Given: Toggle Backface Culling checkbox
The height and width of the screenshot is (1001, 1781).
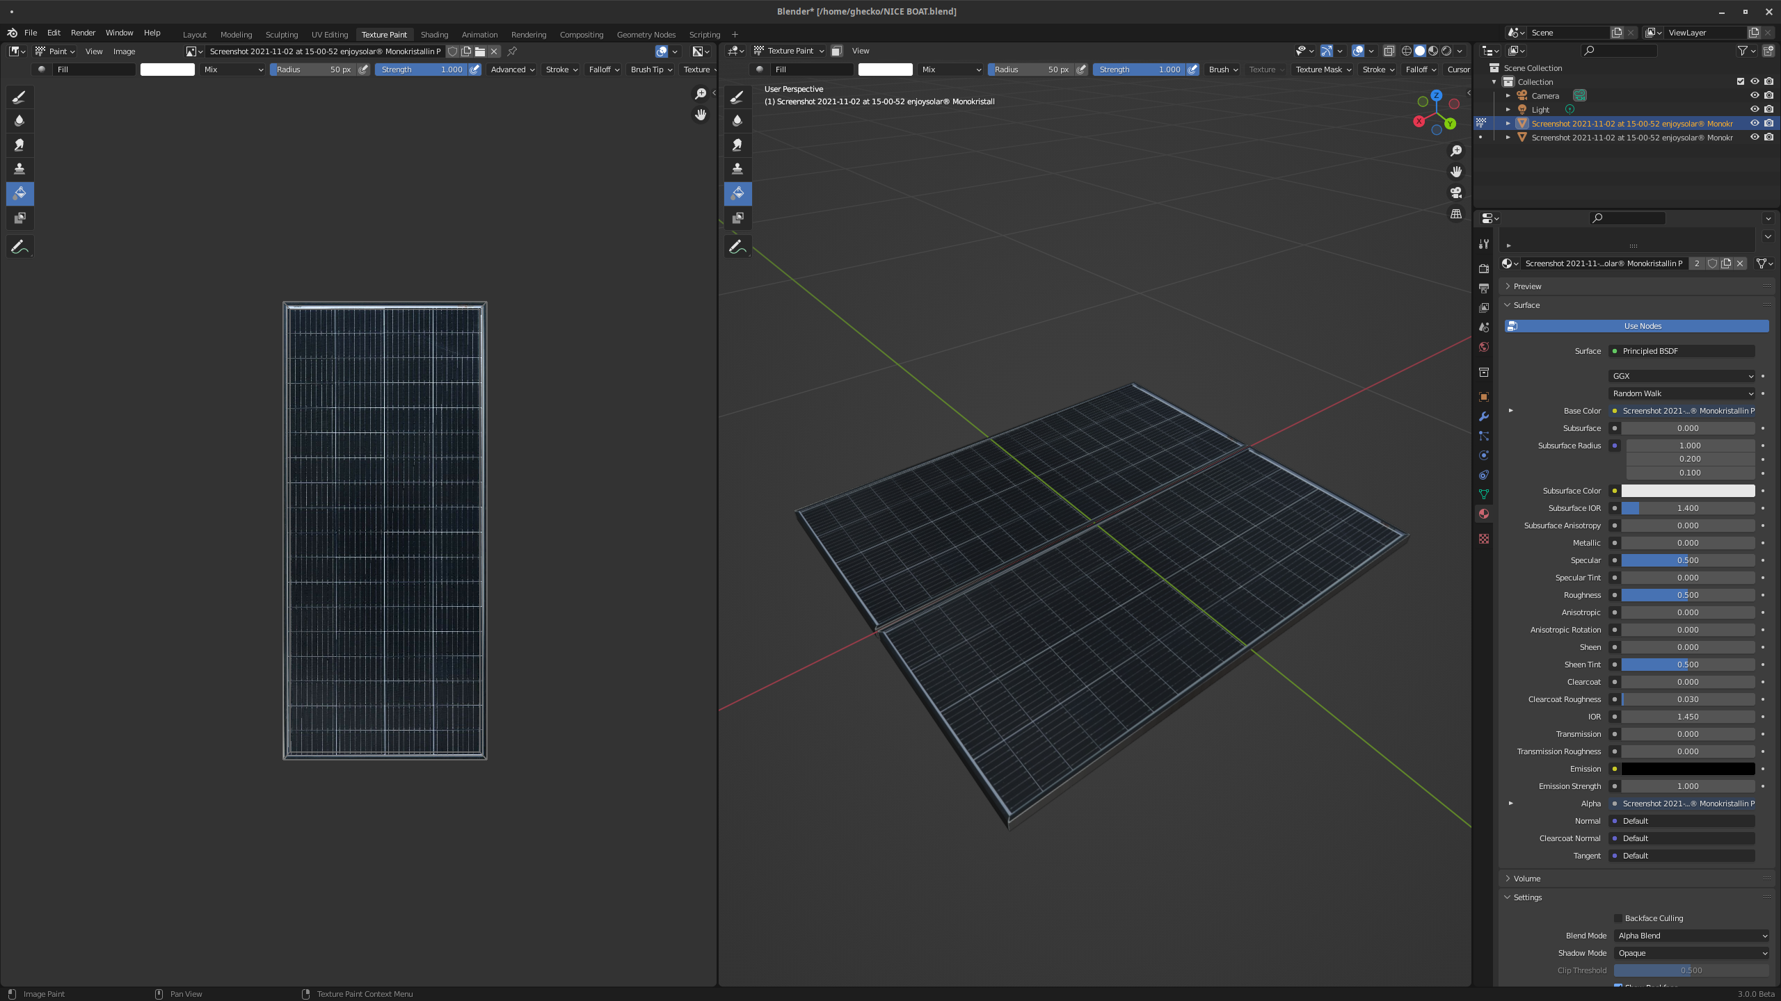Looking at the screenshot, I should pos(1618,918).
